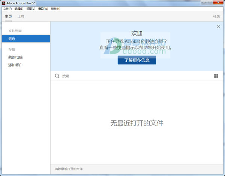Open the 文件(F) menu

click(x=7, y=9)
